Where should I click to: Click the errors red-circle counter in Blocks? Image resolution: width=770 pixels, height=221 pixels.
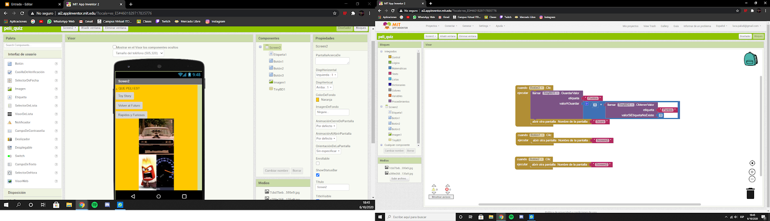pyautogui.click(x=448, y=189)
